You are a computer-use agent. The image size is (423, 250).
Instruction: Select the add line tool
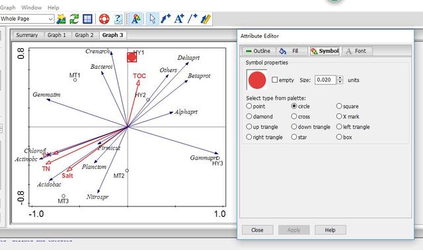192,19
